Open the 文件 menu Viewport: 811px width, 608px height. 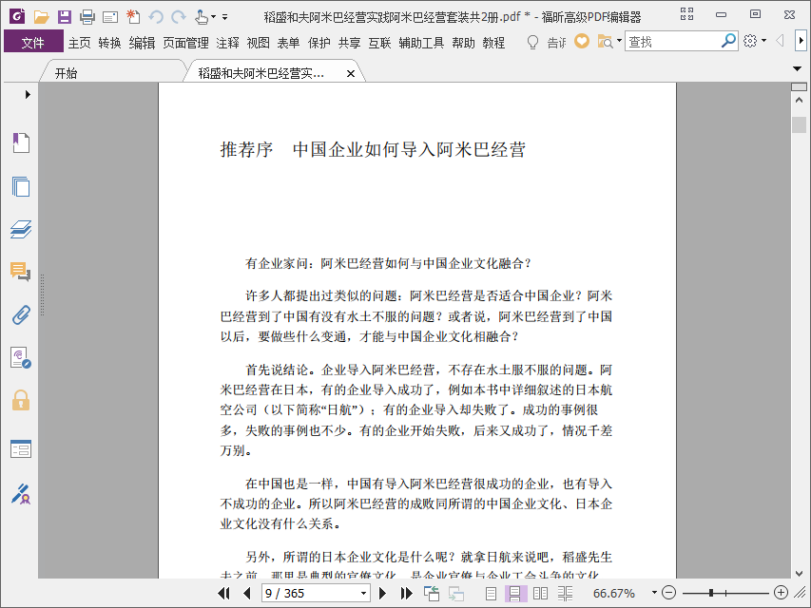pos(33,42)
